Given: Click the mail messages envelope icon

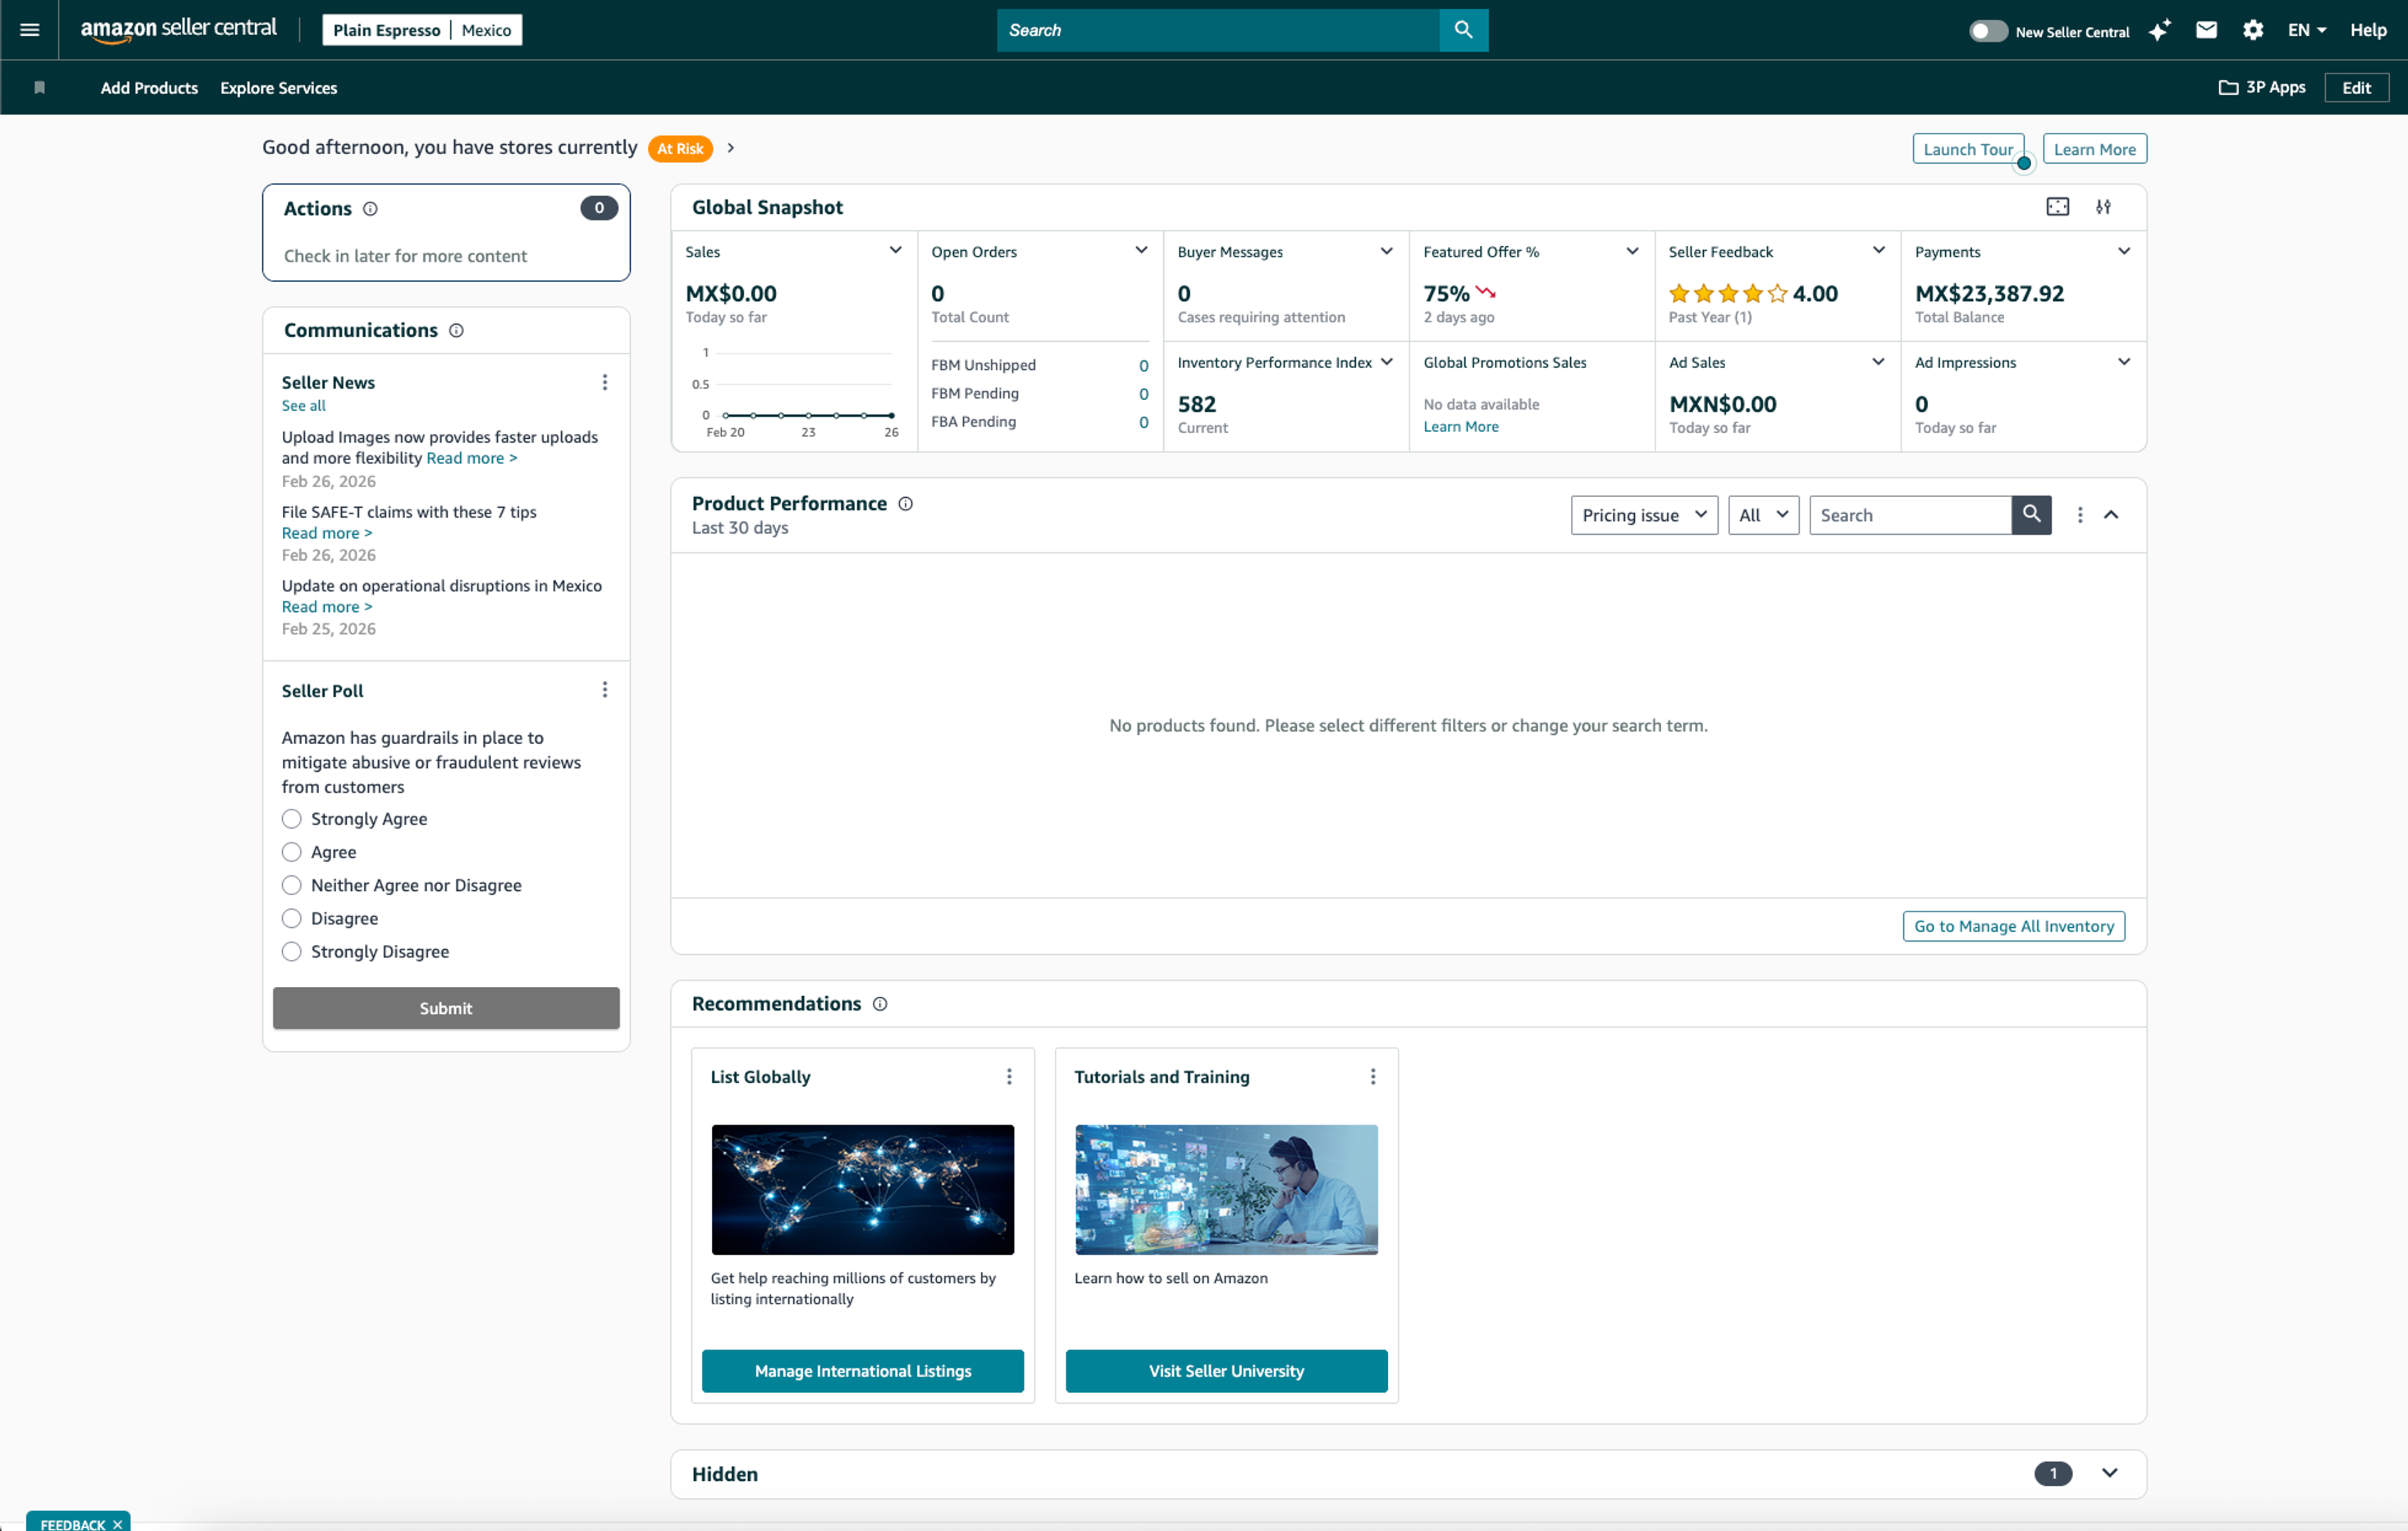Looking at the screenshot, I should click(2206, 30).
